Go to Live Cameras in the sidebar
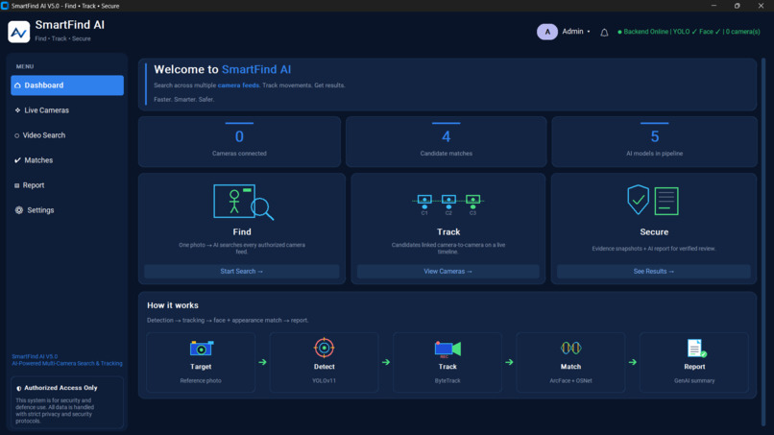 (67, 110)
